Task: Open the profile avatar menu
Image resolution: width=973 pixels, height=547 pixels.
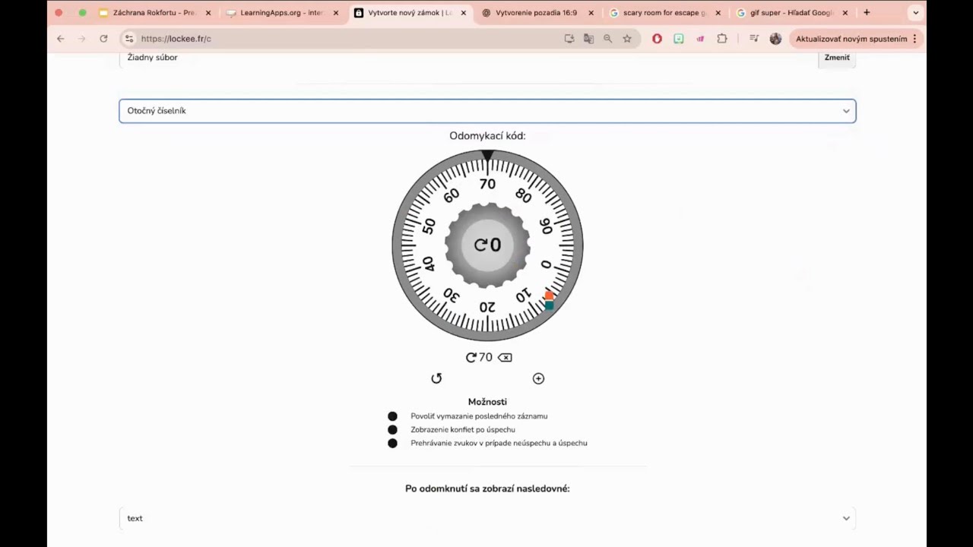Action: 775,39
